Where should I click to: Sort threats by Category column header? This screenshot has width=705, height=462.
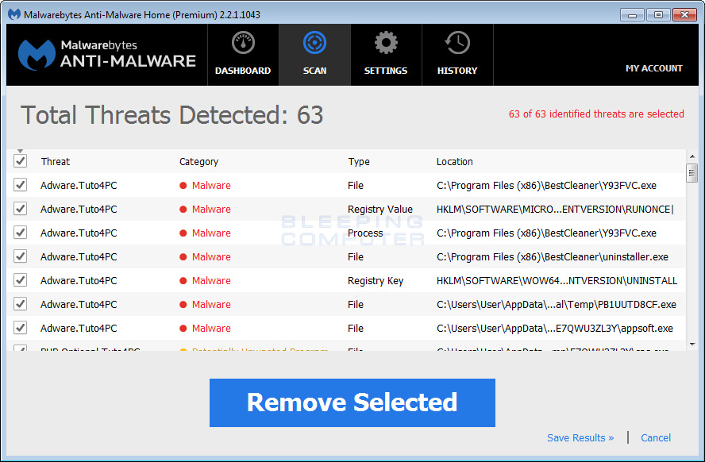pyautogui.click(x=198, y=162)
